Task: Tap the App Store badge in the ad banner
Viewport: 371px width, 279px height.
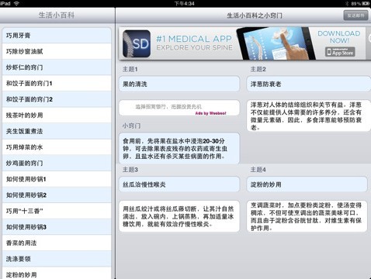Action: click(x=340, y=52)
